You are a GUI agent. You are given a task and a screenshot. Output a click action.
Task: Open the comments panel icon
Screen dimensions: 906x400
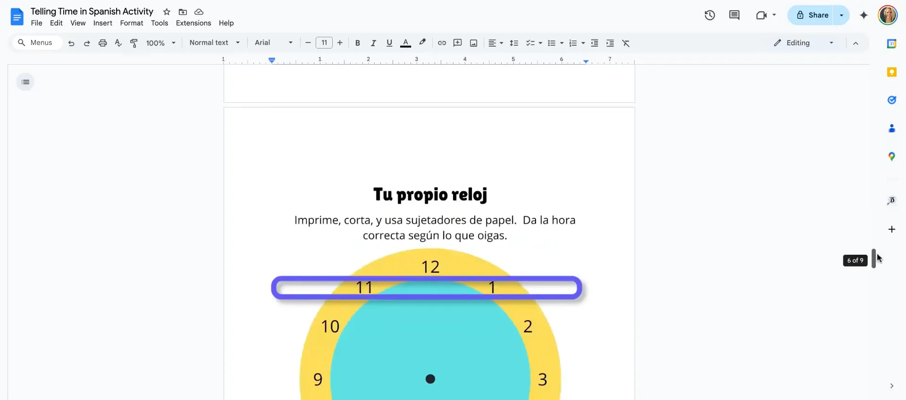coord(734,15)
